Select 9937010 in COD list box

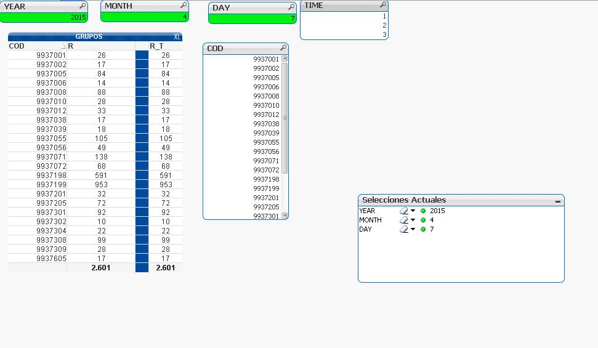tap(243, 105)
